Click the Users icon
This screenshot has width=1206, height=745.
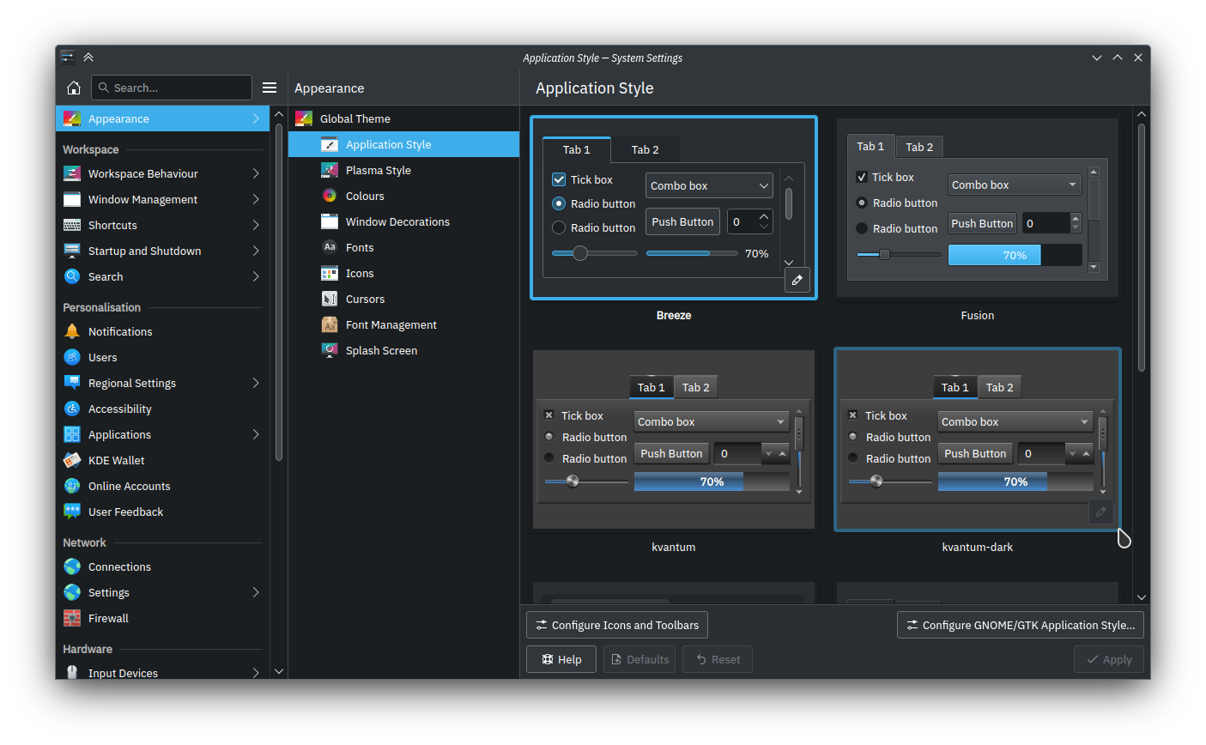click(72, 357)
